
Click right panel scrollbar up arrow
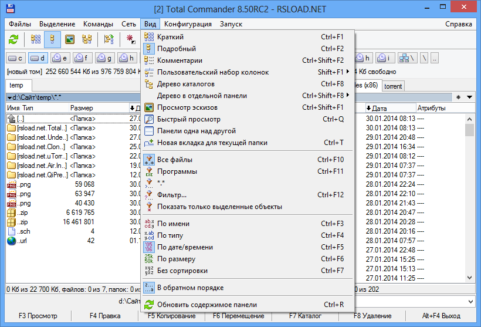(x=470, y=119)
